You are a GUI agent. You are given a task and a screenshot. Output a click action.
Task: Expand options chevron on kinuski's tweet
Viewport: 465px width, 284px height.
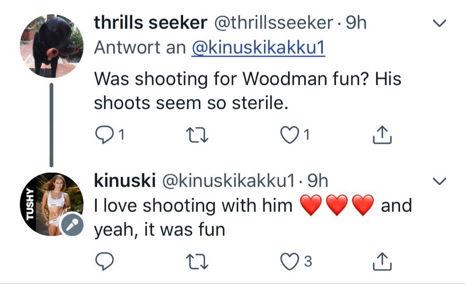(x=440, y=182)
